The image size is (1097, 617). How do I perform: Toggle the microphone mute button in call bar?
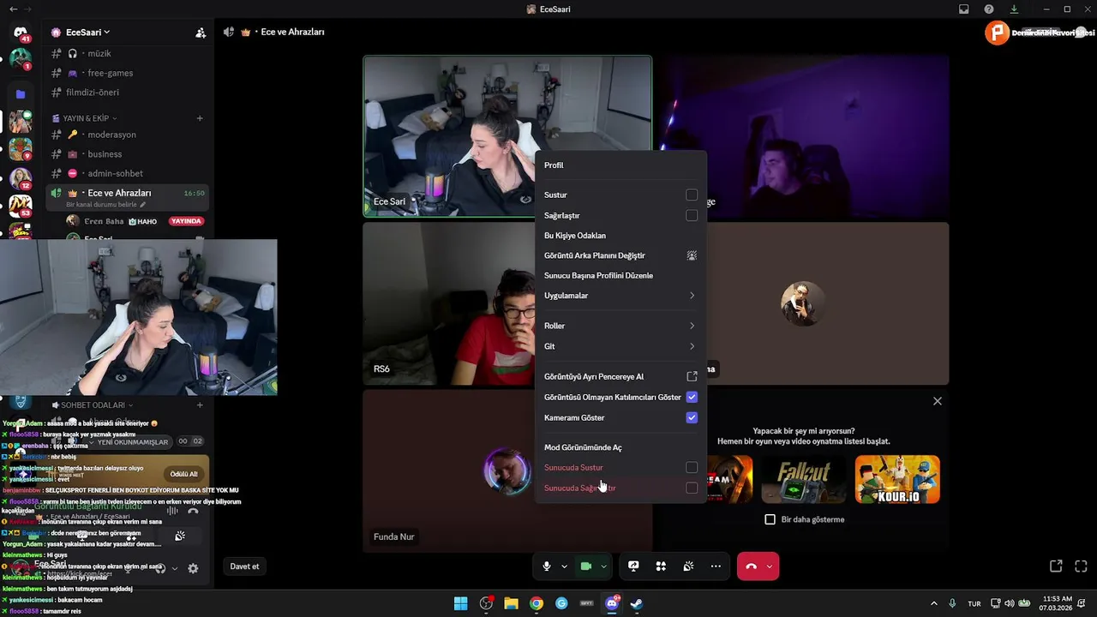(x=546, y=566)
